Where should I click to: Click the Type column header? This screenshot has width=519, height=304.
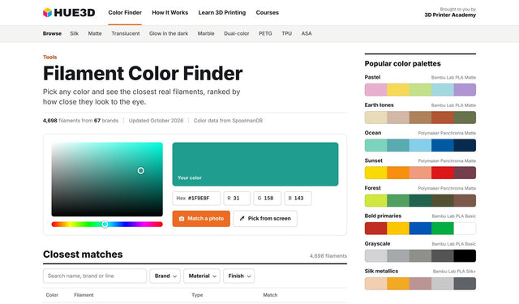click(197, 295)
